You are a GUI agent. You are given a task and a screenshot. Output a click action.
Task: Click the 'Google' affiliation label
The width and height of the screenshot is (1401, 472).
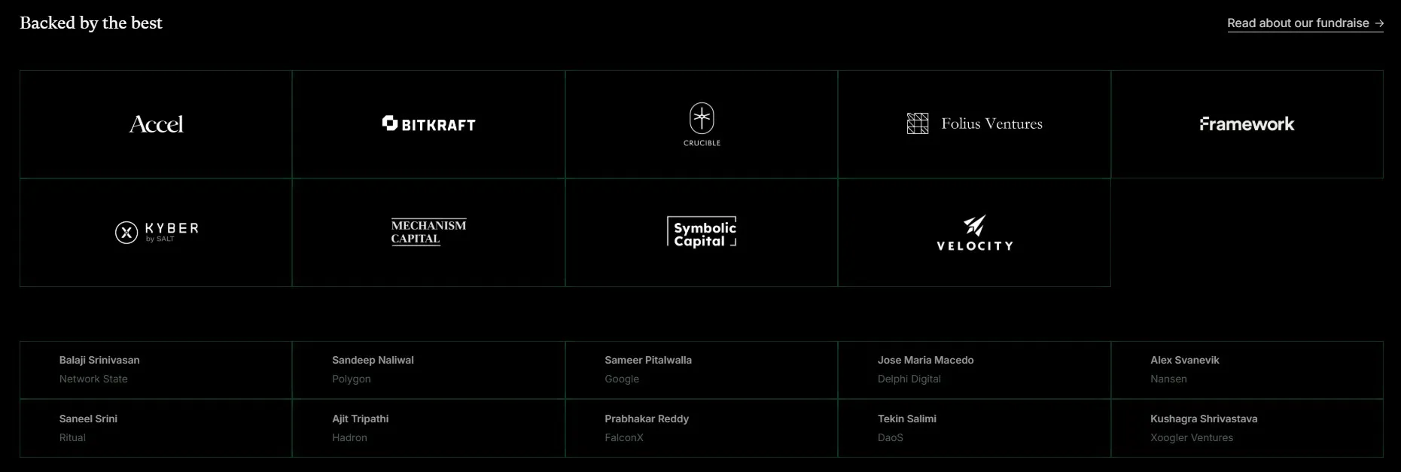[622, 379]
